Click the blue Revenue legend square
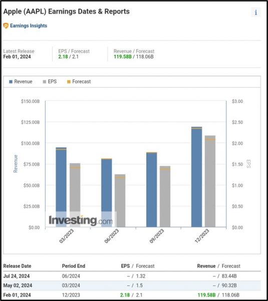Image resolution: width=268 pixels, height=301 pixels. coord(11,82)
